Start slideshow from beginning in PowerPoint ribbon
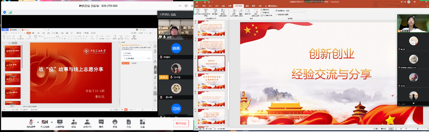Screen dimensions: 429x132 (x=198, y=13)
